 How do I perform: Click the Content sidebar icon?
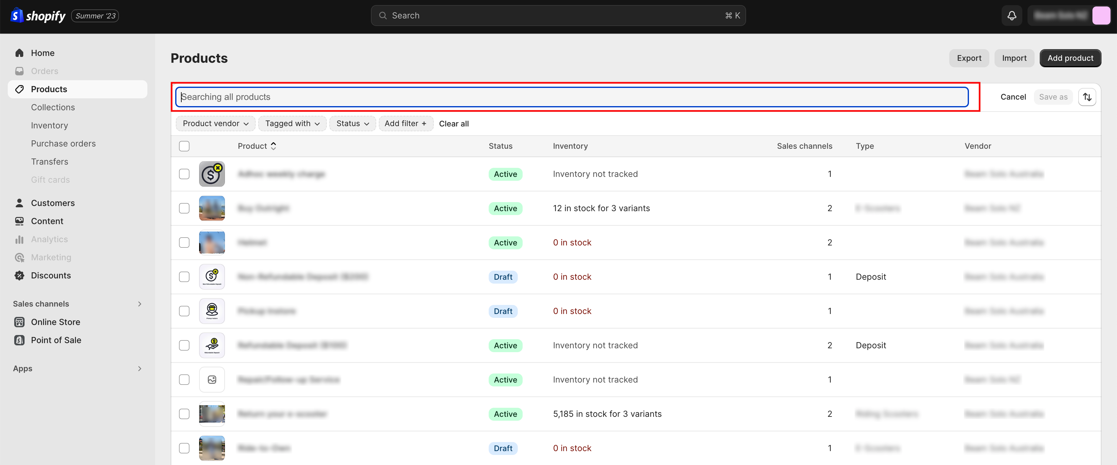(19, 221)
